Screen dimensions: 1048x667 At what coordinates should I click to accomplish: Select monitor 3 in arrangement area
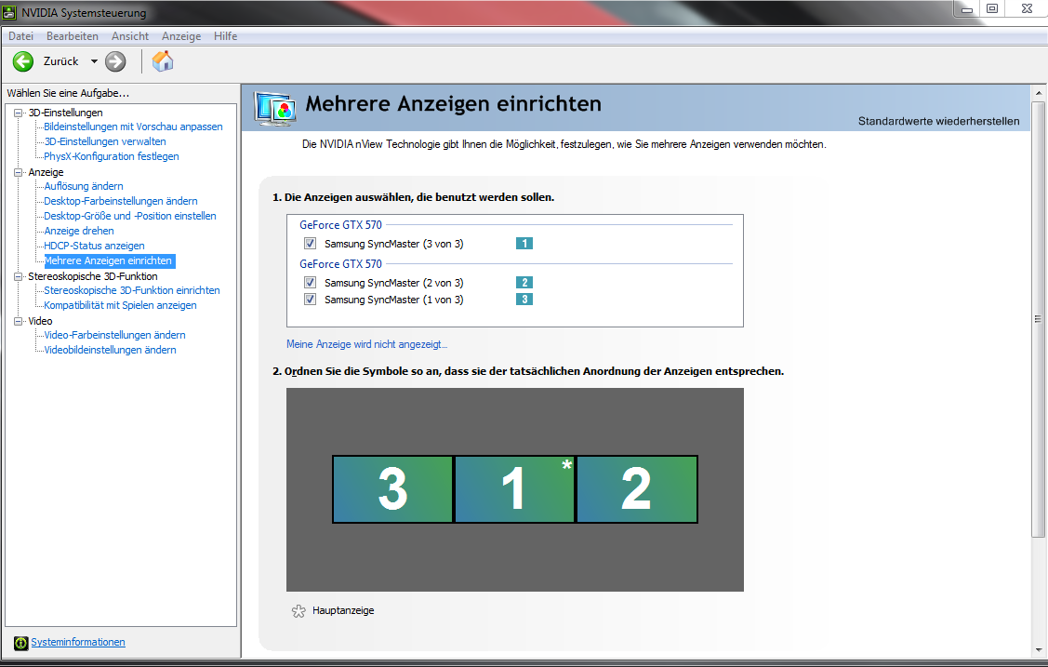(x=392, y=489)
